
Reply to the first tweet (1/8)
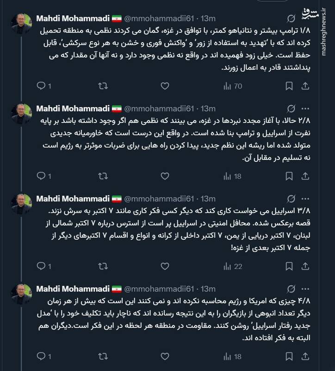[41, 86]
